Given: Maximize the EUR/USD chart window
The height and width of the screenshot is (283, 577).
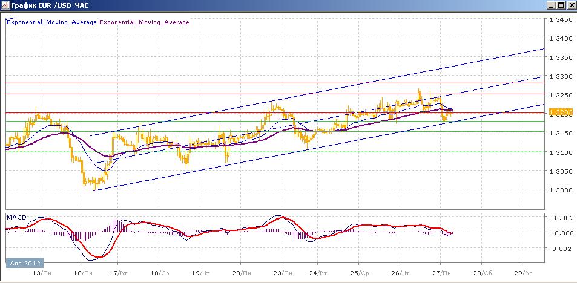Looking at the screenshot, I should pos(561,5).
